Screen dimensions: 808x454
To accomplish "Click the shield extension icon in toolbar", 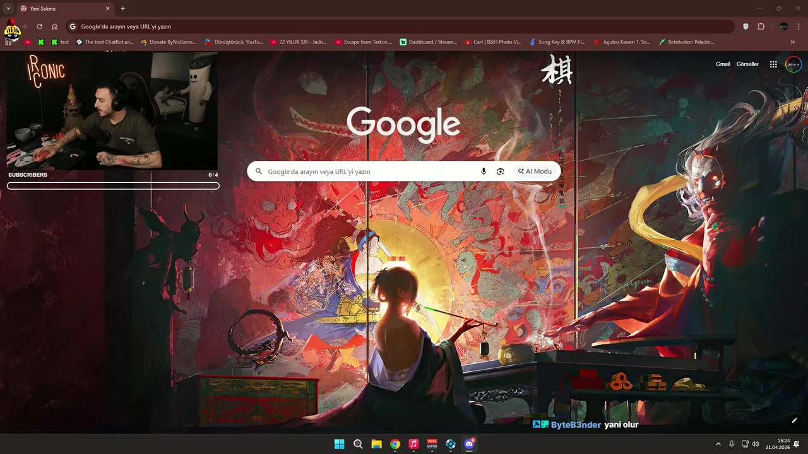I will (x=746, y=26).
